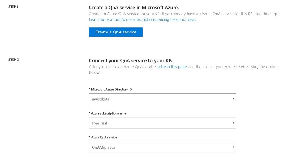Click the Microsoft Azure Directory ID field label
The image size is (288, 157).
pos(110,89)
